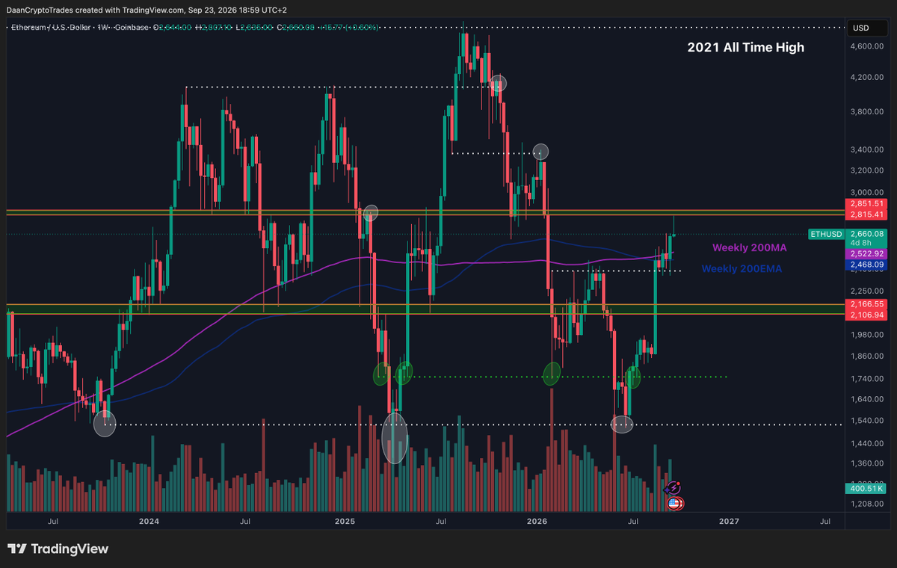The width and height of the screenshot is (897, 568).
Task: Click the 3,400.00 price axis label
Action: point(867,149)
